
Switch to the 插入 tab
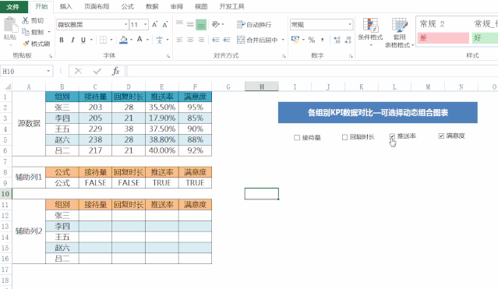65,7
